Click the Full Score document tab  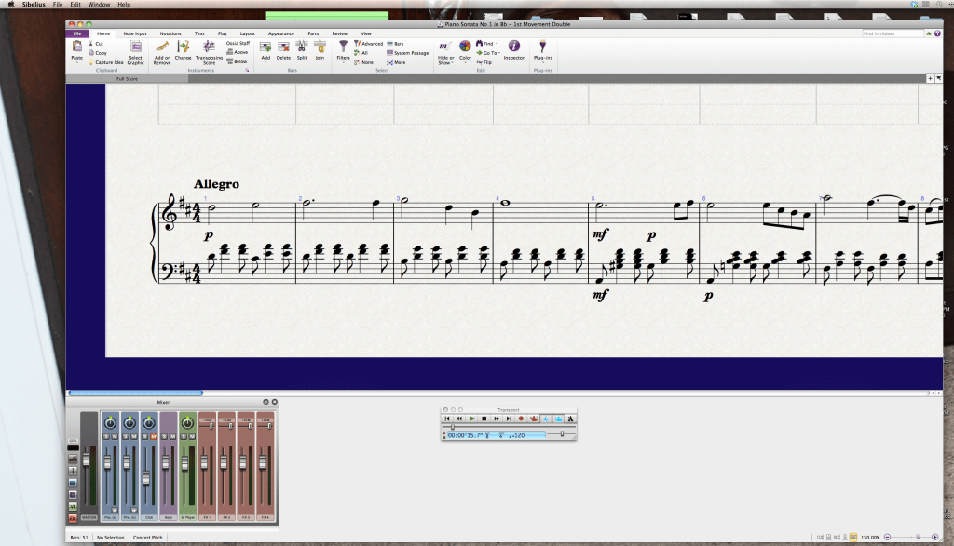[x=127, y=79]
